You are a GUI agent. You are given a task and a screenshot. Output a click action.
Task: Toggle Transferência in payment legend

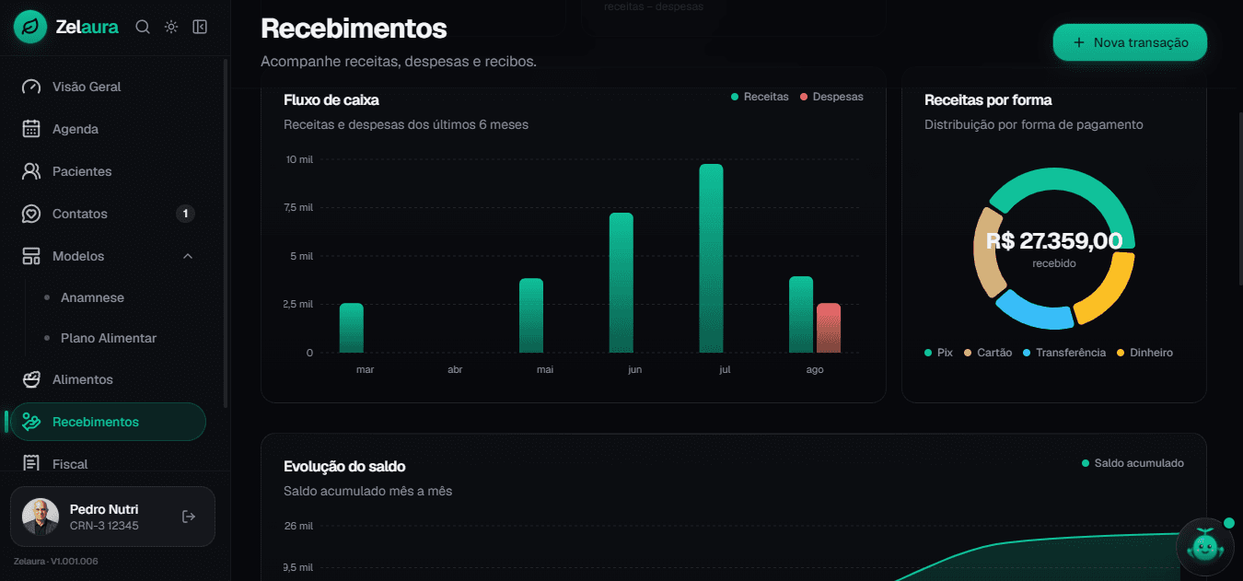tap(1063, 353)
